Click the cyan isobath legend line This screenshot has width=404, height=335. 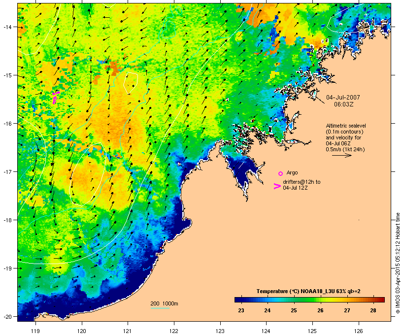(x=160, y=308)
